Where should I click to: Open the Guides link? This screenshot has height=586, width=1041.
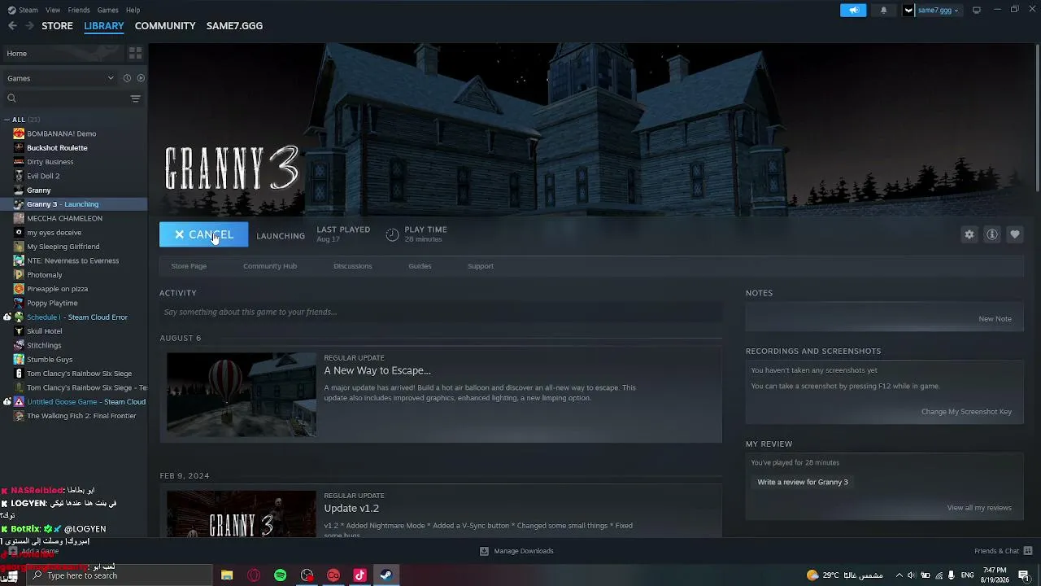(420, 266)
